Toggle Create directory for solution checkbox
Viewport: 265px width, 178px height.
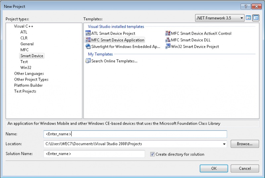[x=152, y=154]
